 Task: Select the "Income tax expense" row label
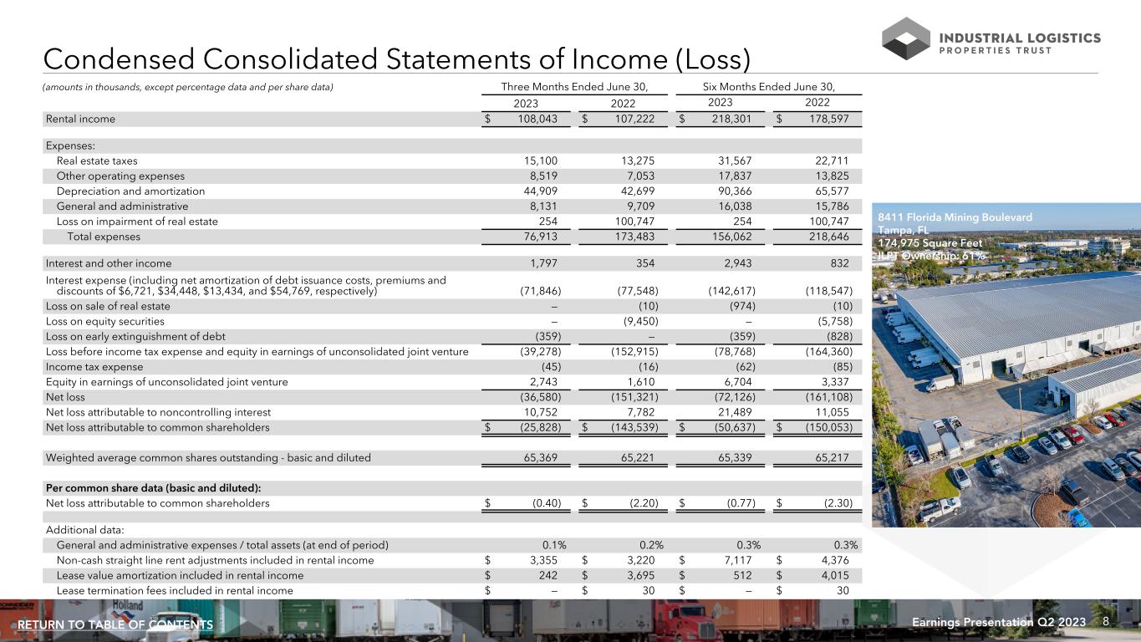(x=94, y=367)
